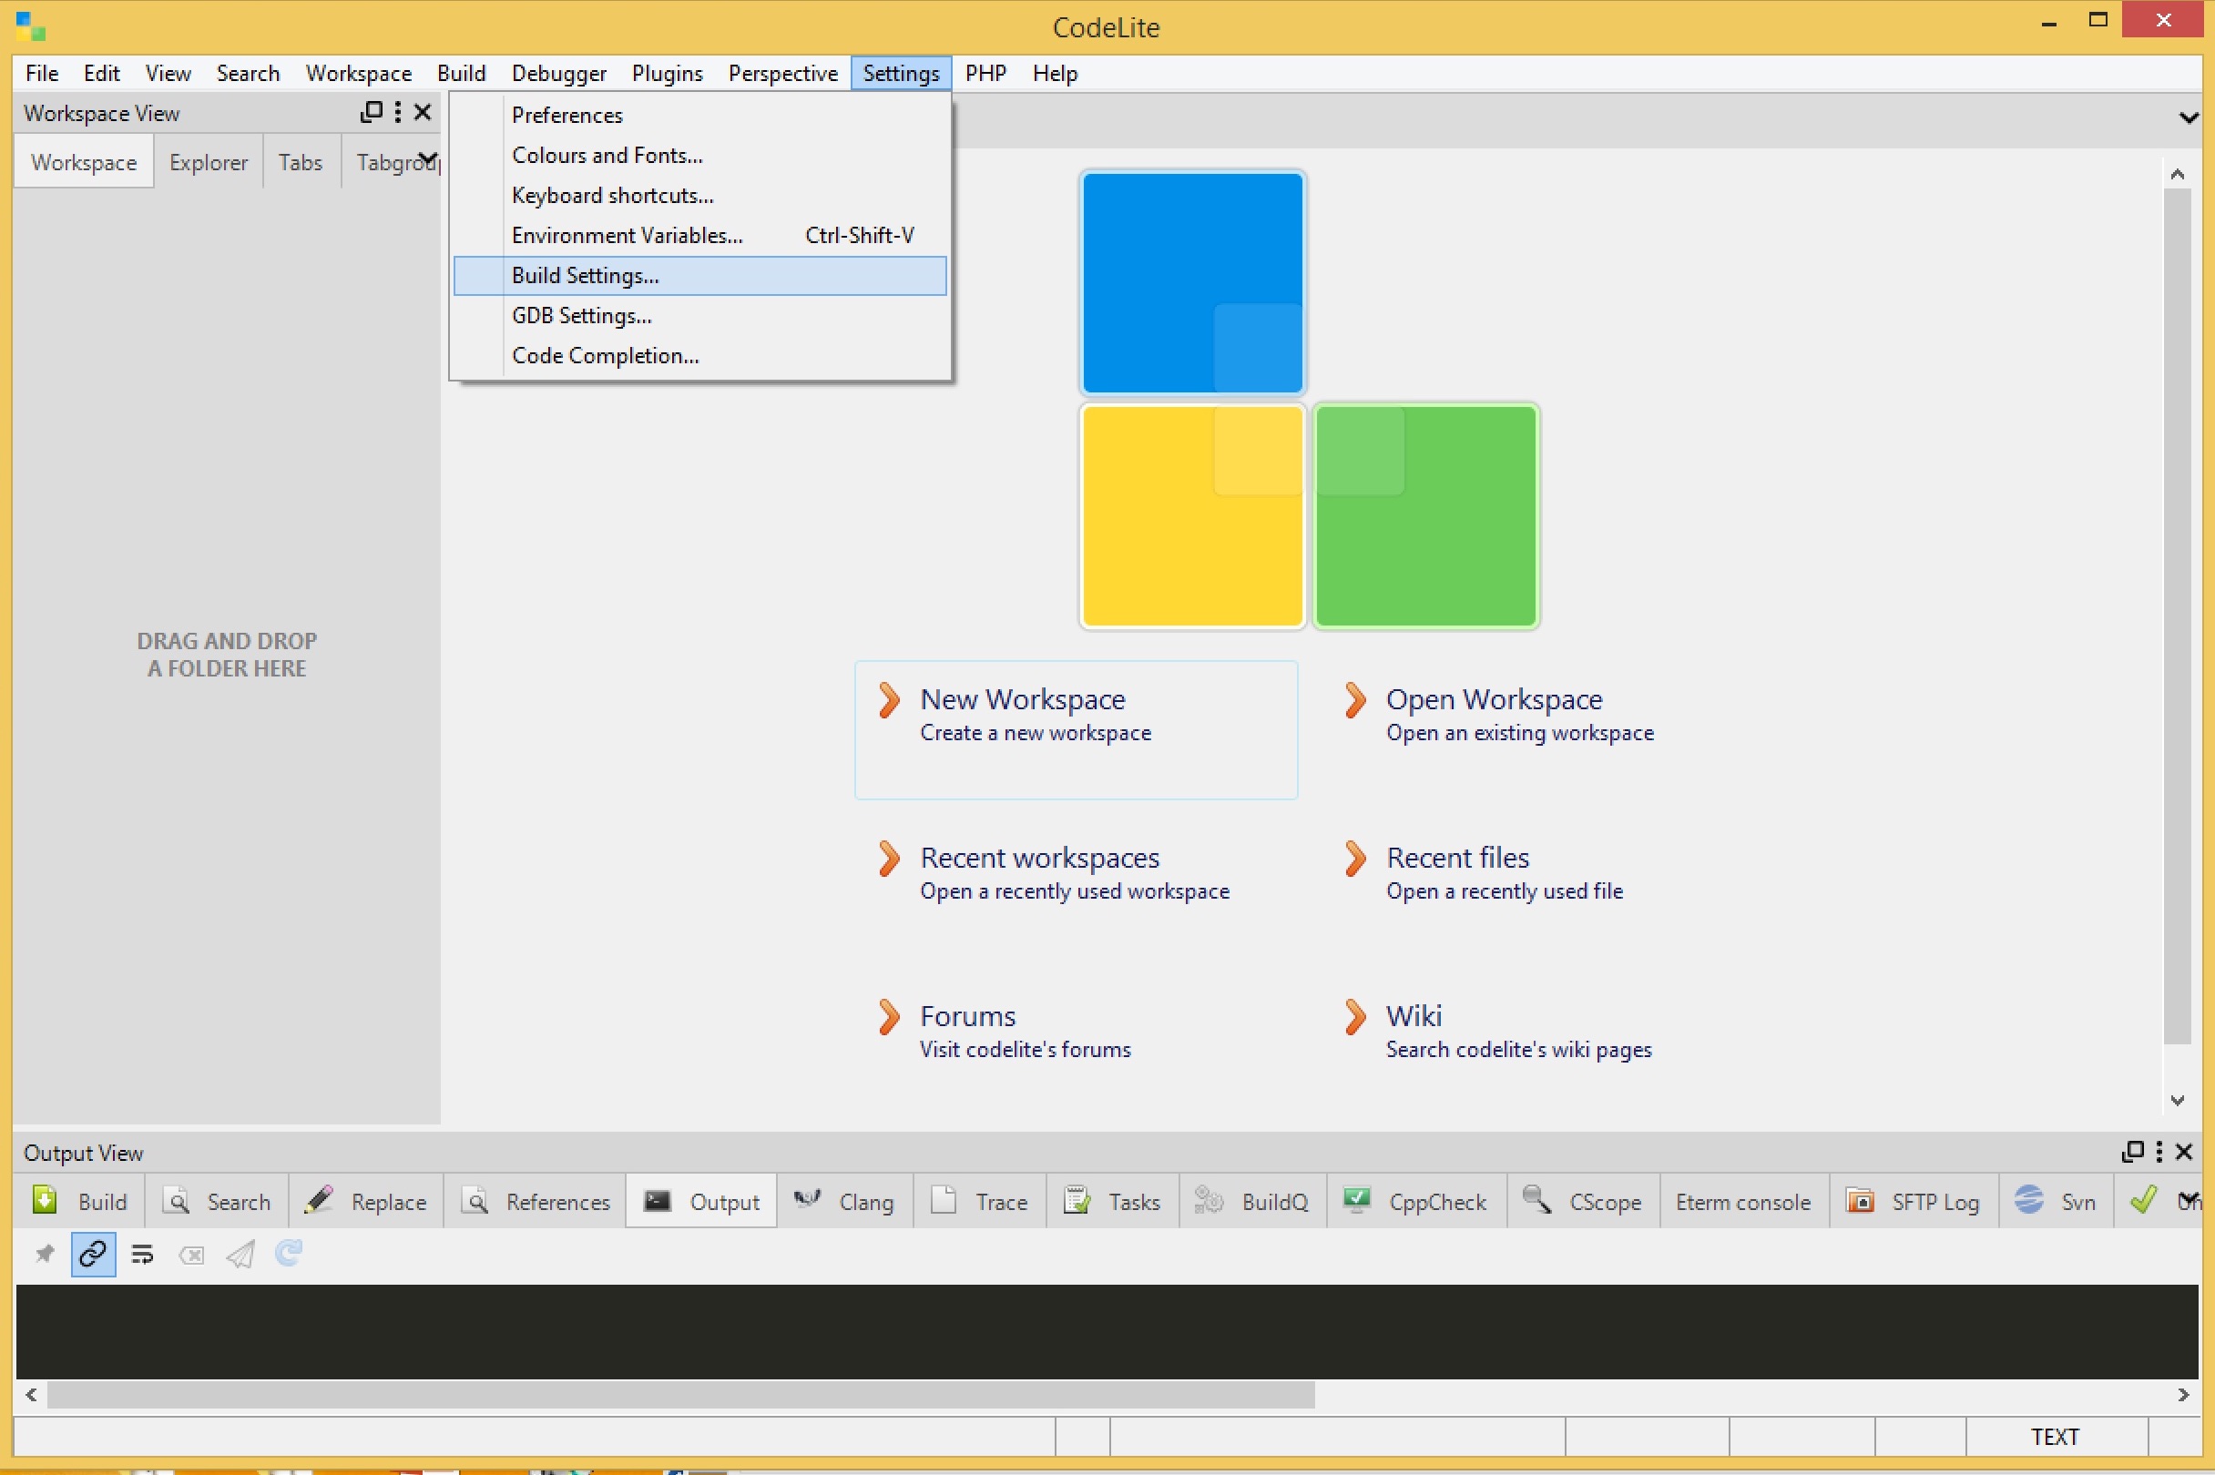Image resolution: width=2215 pixels, height=1475 pixels.
Task: Switch to the Eterm console tab
Action: (1743, 1201)
